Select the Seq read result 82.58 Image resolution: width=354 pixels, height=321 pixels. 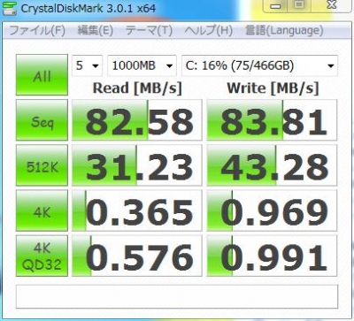[x=137, y=120]
